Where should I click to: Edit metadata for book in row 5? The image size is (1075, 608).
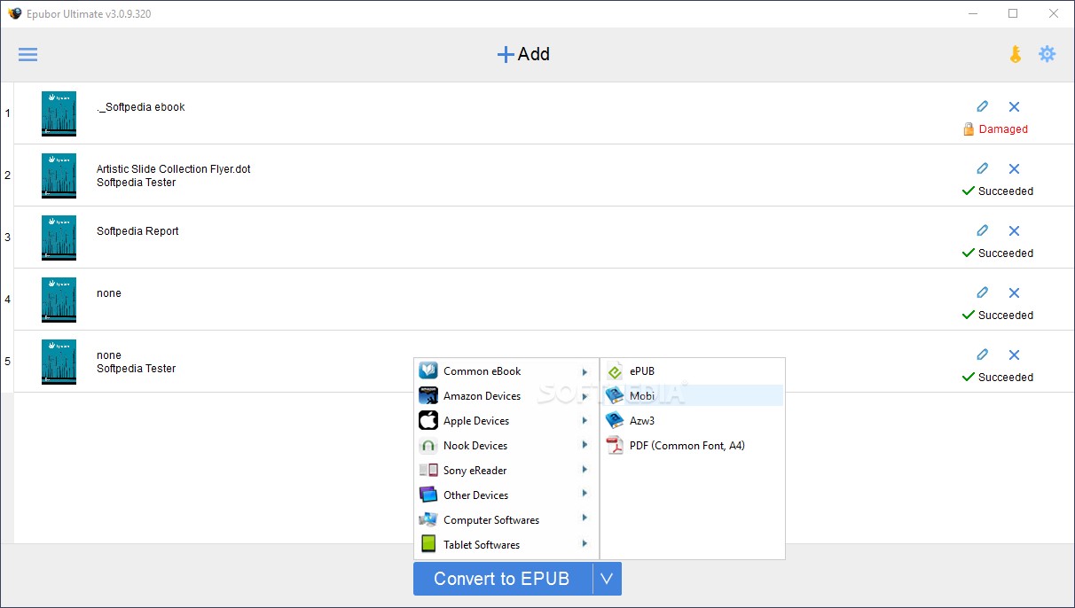983,355
